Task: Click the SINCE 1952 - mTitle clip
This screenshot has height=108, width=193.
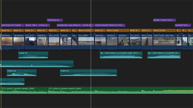Action: click(x=37, y=25)
